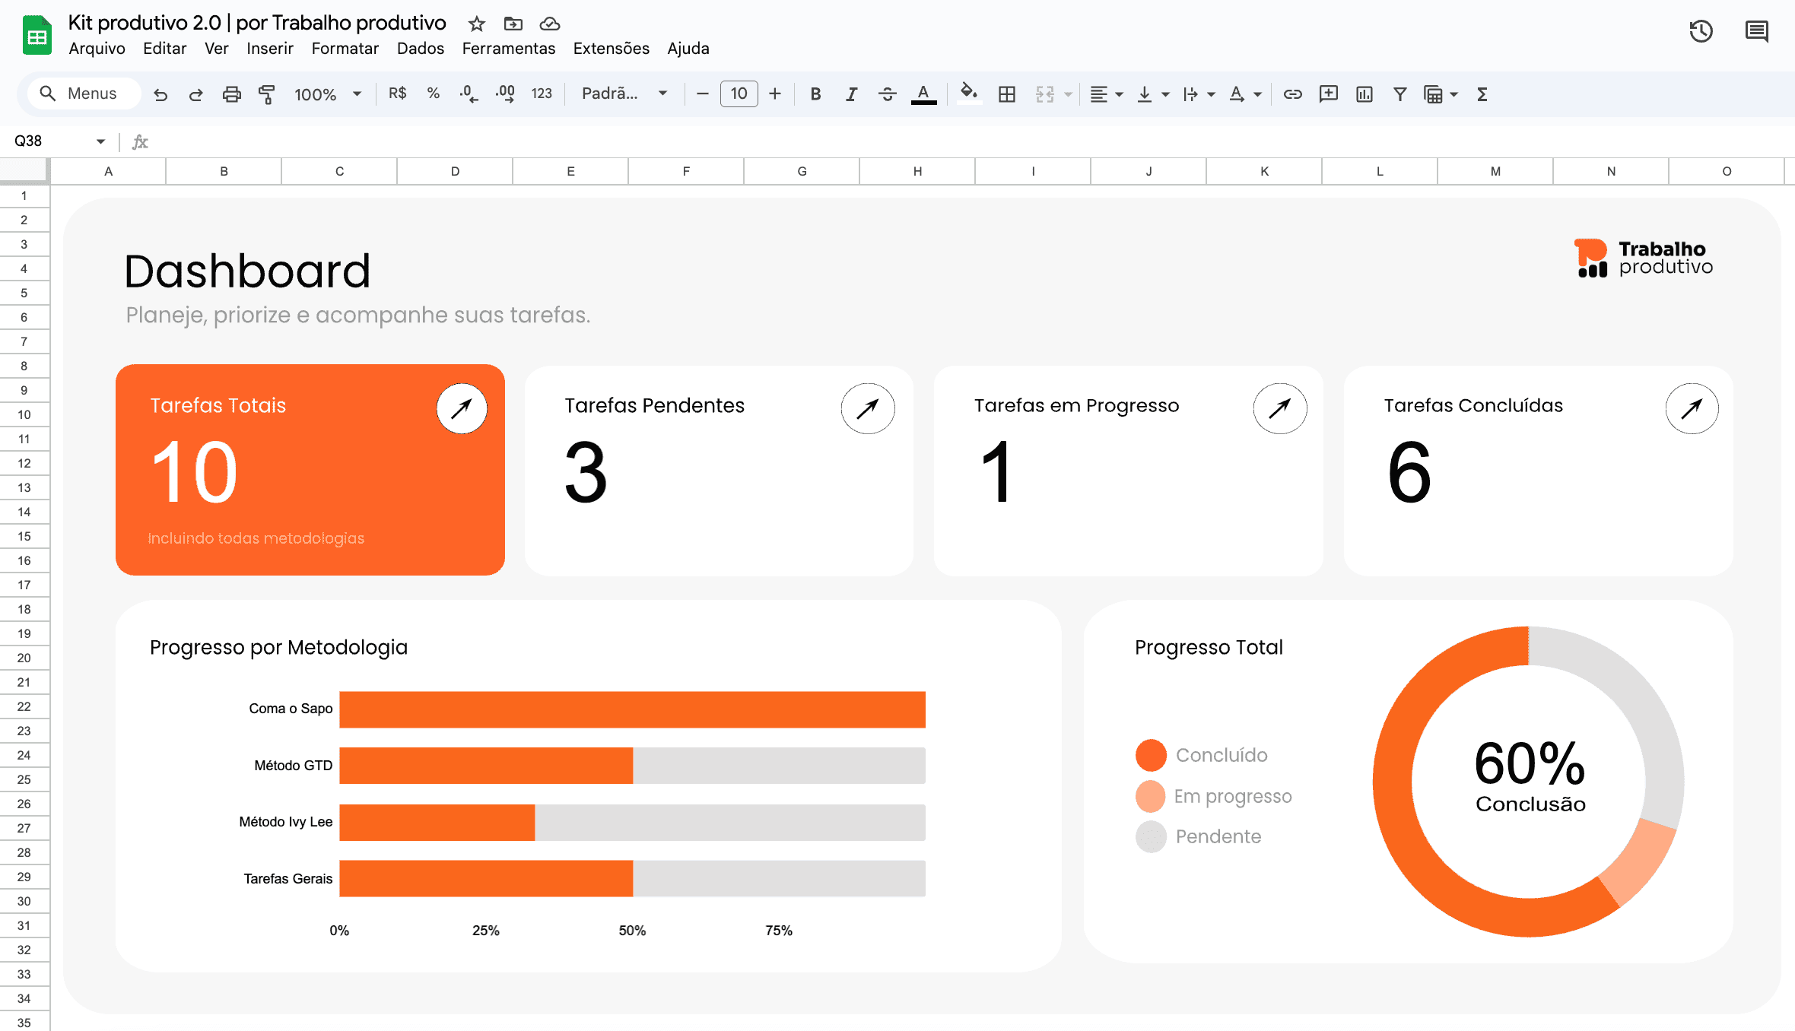Open the Arquivo menu

pyautogui.click(x=97, y=49)
